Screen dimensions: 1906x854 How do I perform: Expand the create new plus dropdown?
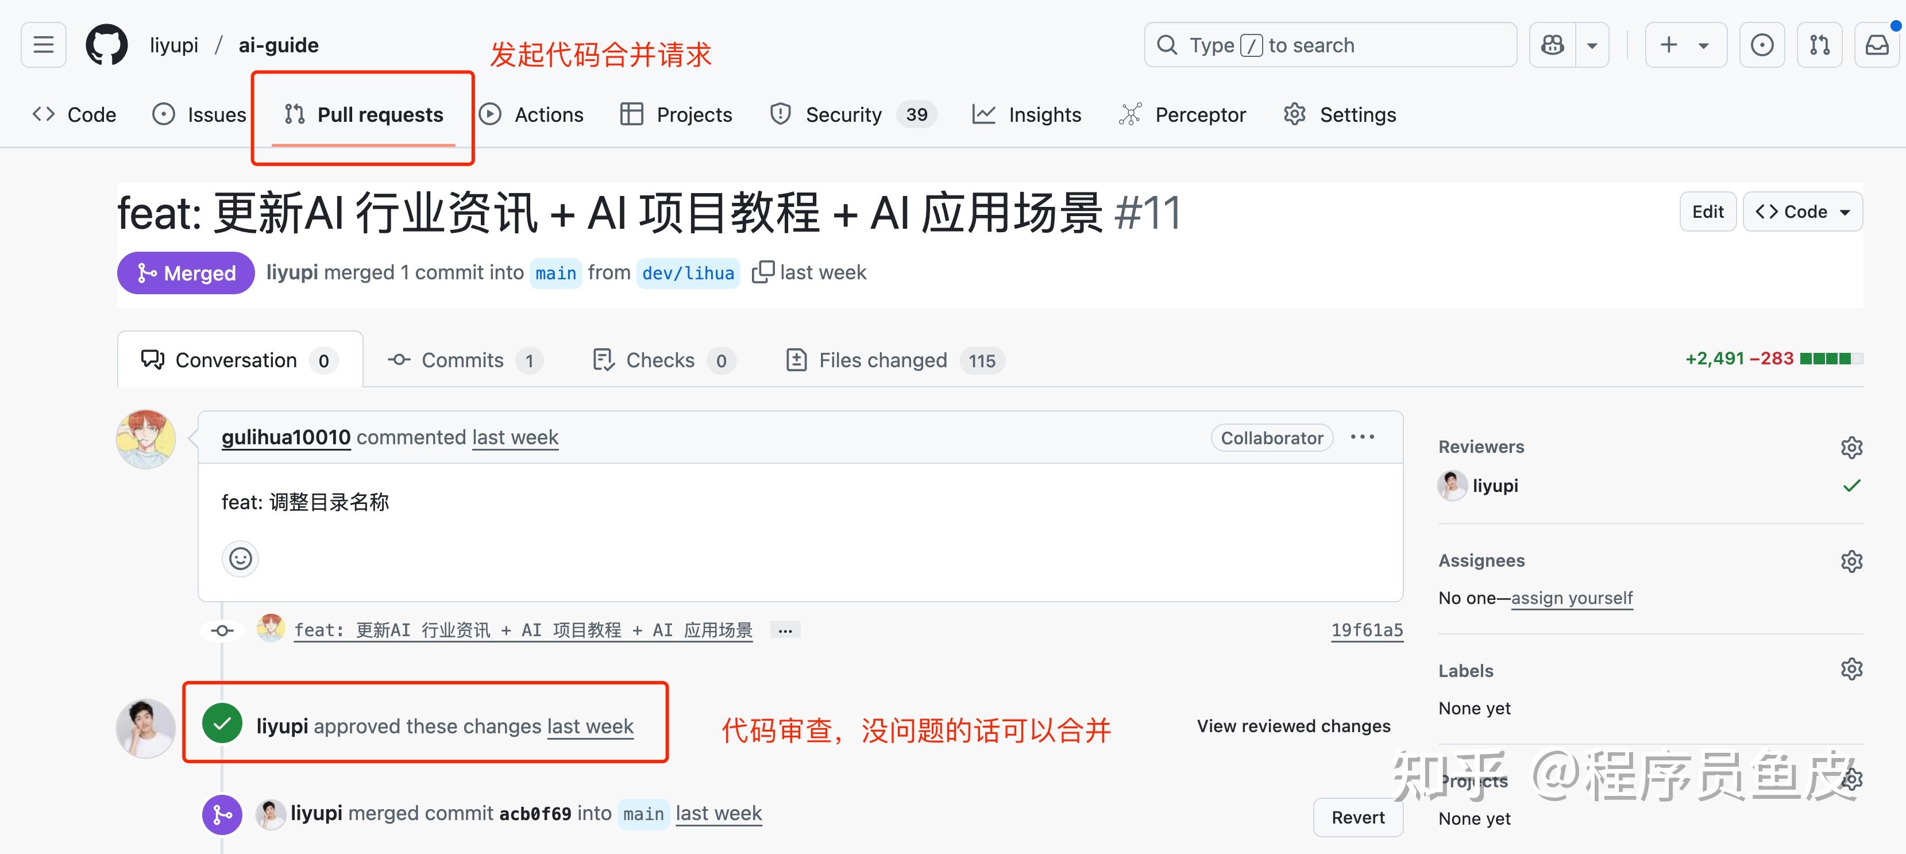[x=1685, y=45]
